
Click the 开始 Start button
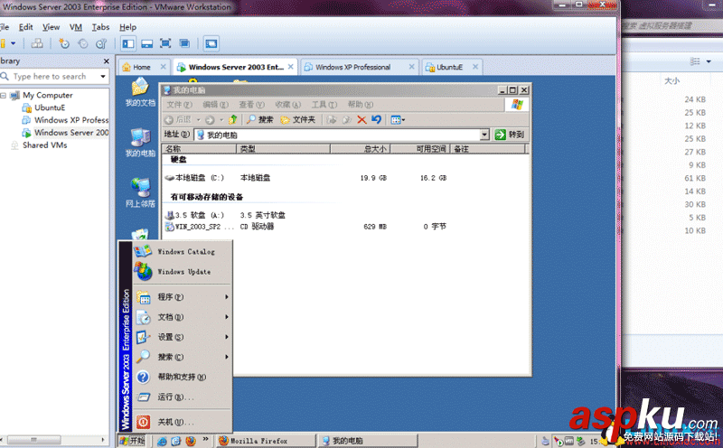[x=132, y=441]
